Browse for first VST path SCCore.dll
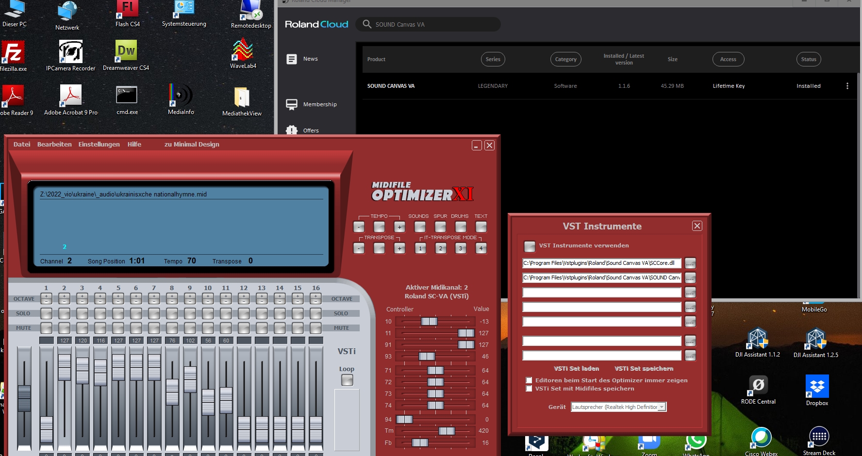This screenshot has width=862, height=456. pyautogui.click(x=690, y=263)
